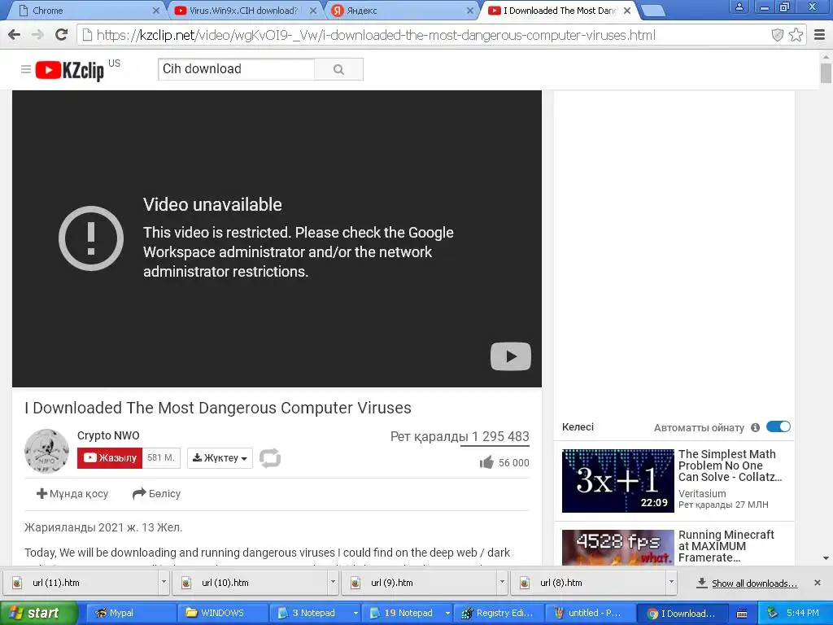Open the 3x+1 video thumbnail
This screenshot has height=625, width=833.
[618, 481]
